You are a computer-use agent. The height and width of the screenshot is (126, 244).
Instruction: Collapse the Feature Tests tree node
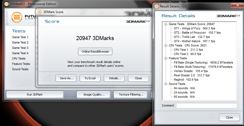tap(166, 58)
